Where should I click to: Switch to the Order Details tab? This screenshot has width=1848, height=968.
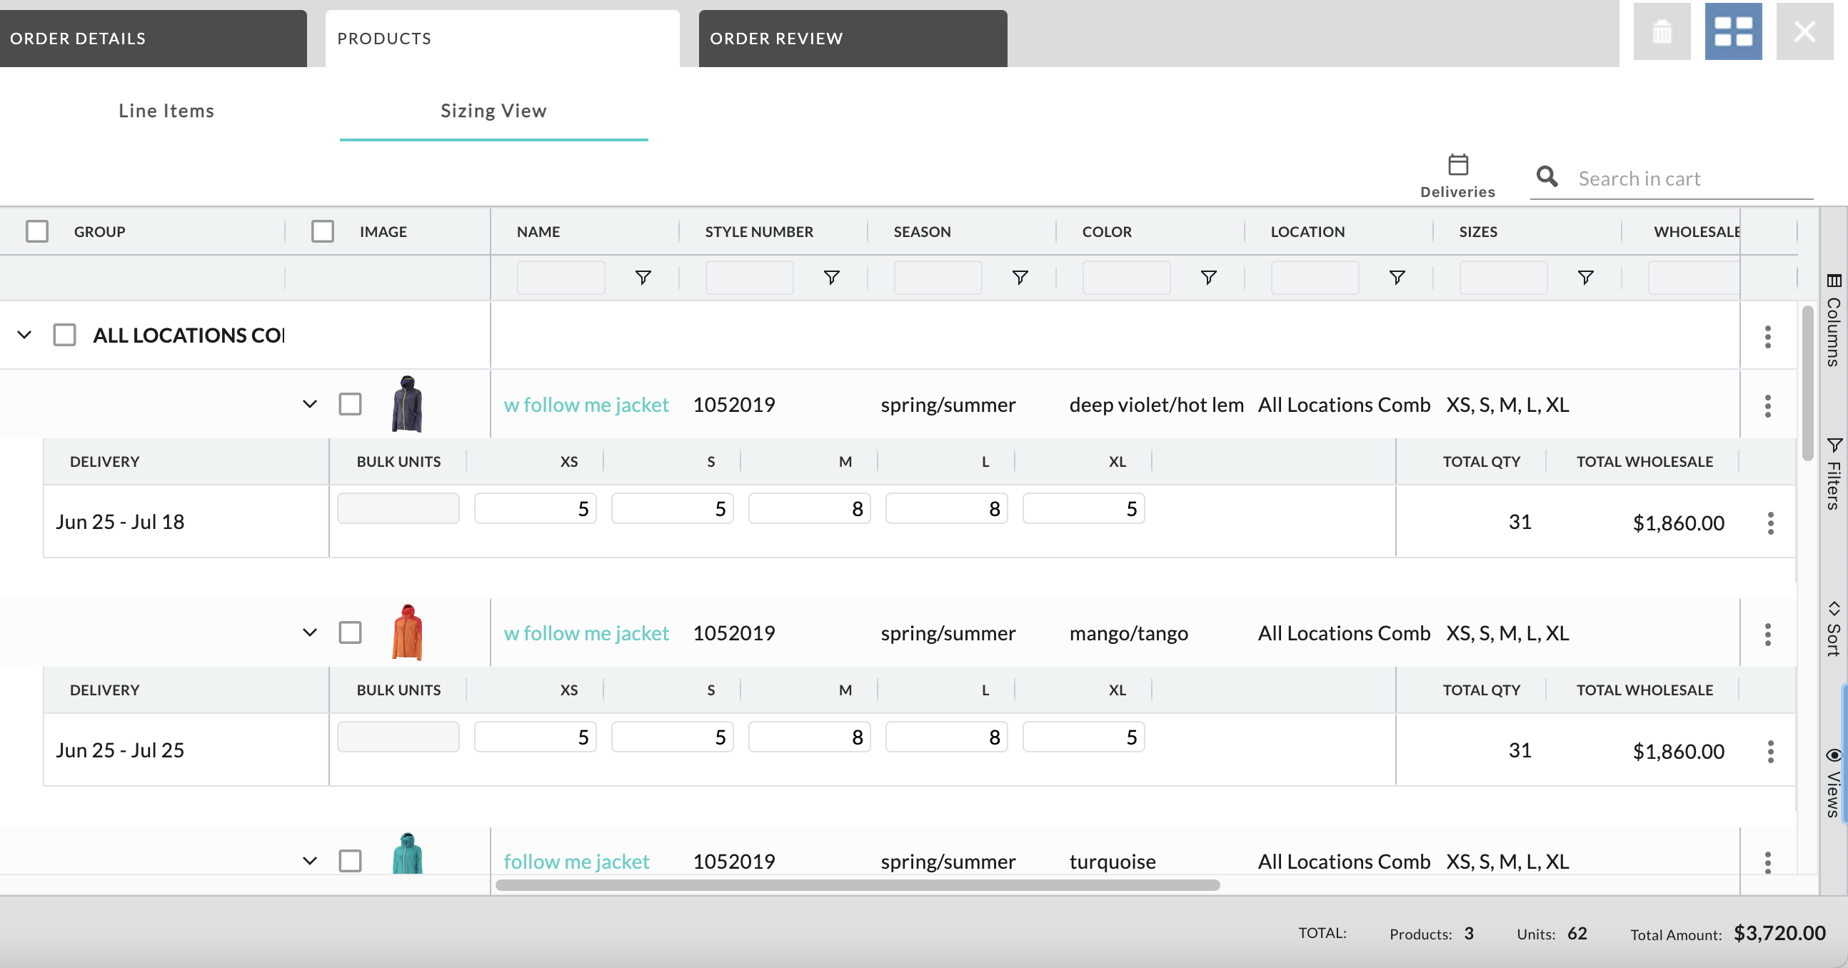click(x=154, y=39)
